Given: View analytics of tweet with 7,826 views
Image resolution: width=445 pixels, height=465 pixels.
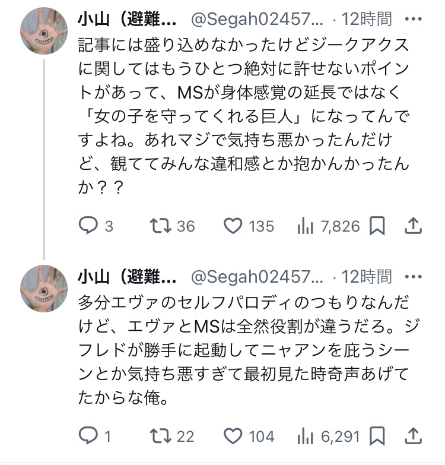Looking at the screenshot, I should tap(306, 226).
